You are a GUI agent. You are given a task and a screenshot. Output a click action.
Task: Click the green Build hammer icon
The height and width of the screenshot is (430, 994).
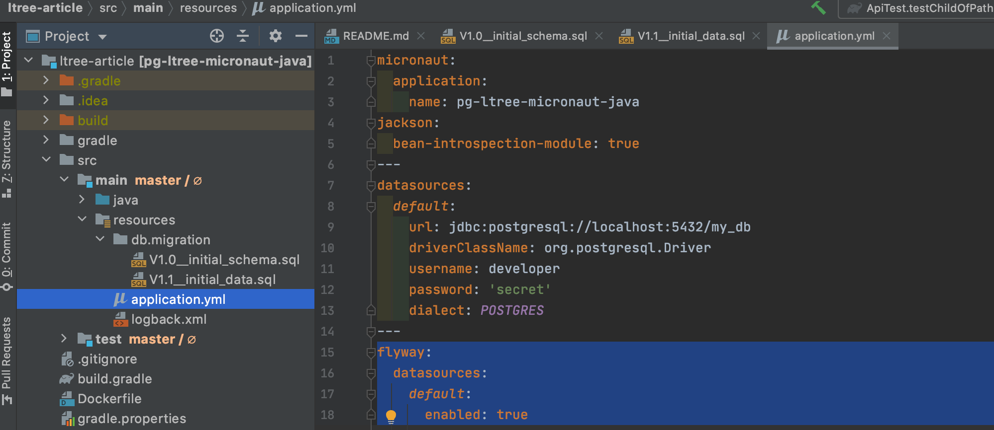click(x=818, y=8)
